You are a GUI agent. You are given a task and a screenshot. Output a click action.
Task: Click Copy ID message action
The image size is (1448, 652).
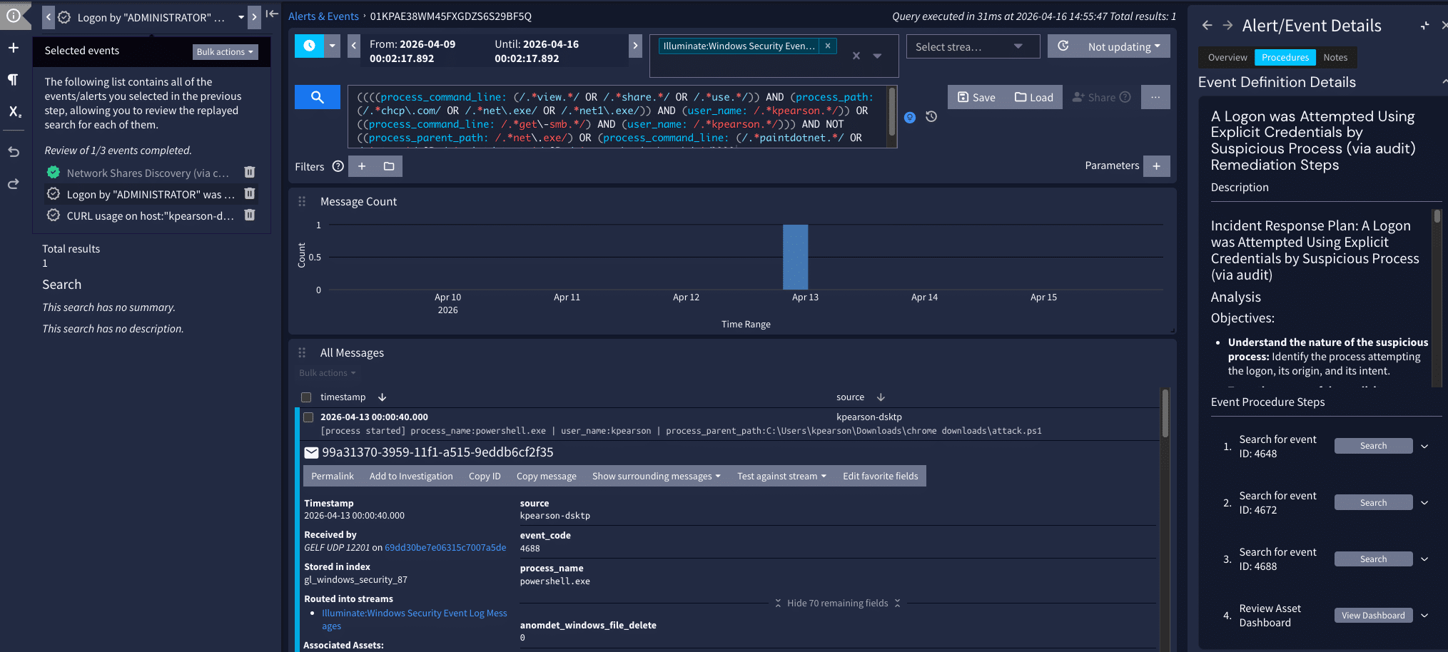pyautogui.click(x=485, y=476)
